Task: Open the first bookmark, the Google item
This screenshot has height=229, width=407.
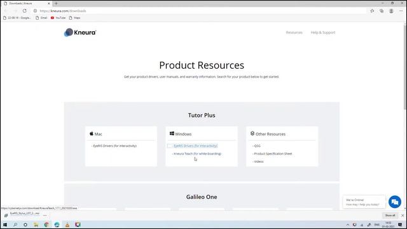Action: (x=17, y=18)
